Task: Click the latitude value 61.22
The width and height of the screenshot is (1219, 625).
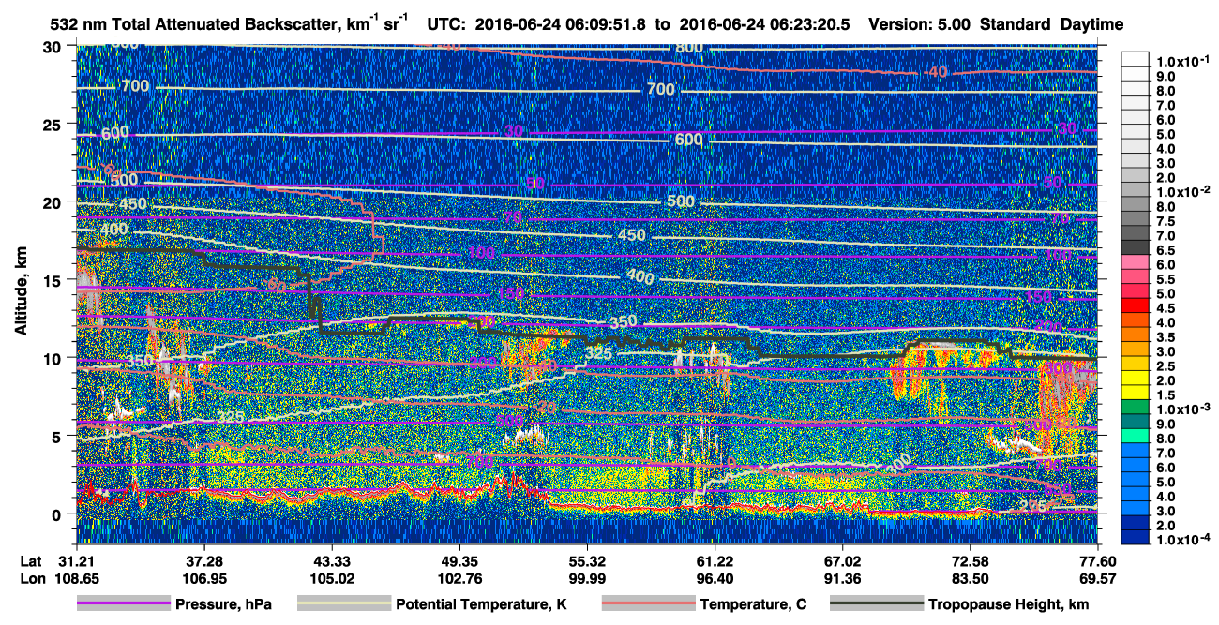Action: coord(715,560)
